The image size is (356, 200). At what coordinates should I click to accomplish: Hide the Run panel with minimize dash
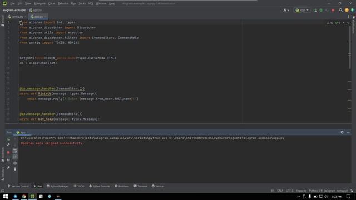point(348,132)
